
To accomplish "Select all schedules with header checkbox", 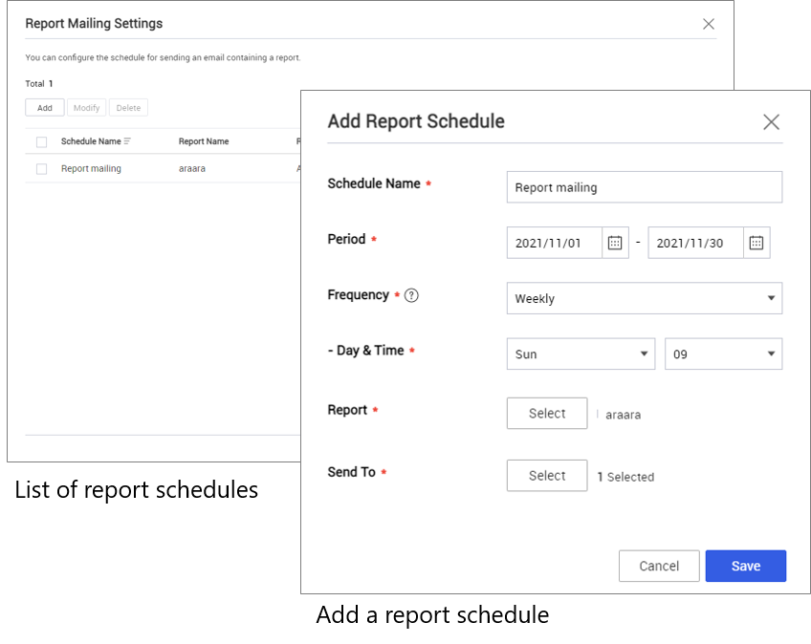I will point(40,140).
